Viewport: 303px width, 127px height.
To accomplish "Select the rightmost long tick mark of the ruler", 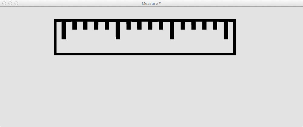I will [226, 30].
